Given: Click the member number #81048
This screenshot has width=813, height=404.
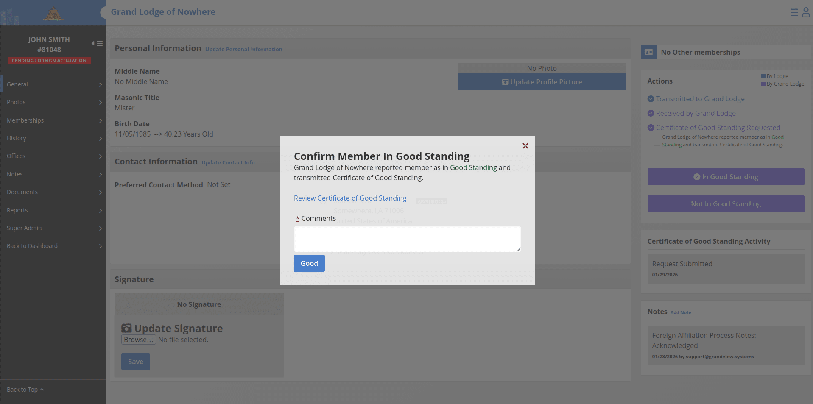Looking at the screenshot, I should pyautogui.click(x=49, y=50).
